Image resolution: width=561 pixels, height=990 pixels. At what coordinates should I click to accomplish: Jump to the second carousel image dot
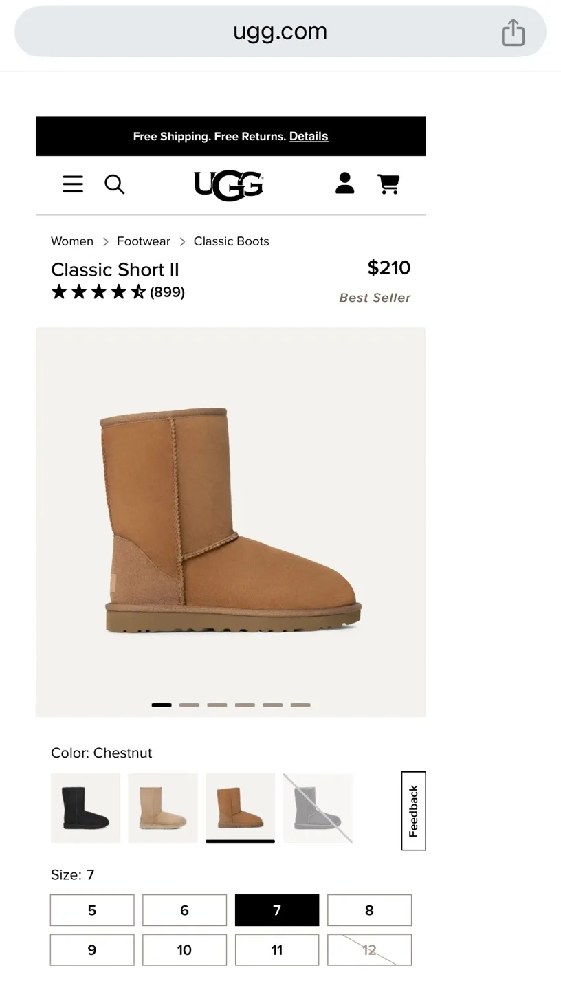[x=189, y=705]
